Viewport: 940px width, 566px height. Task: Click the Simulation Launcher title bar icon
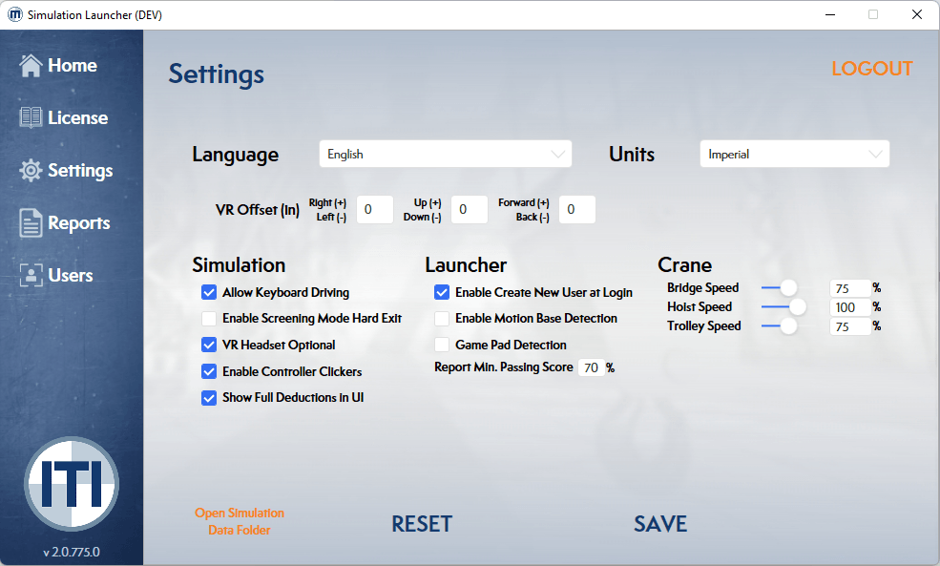click(x=13, y=14)
